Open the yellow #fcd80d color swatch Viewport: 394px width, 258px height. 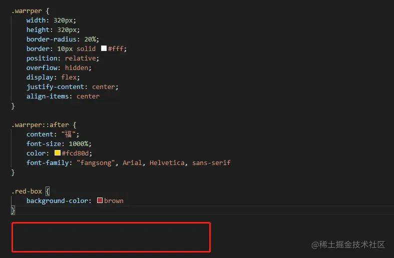point(58,153)
